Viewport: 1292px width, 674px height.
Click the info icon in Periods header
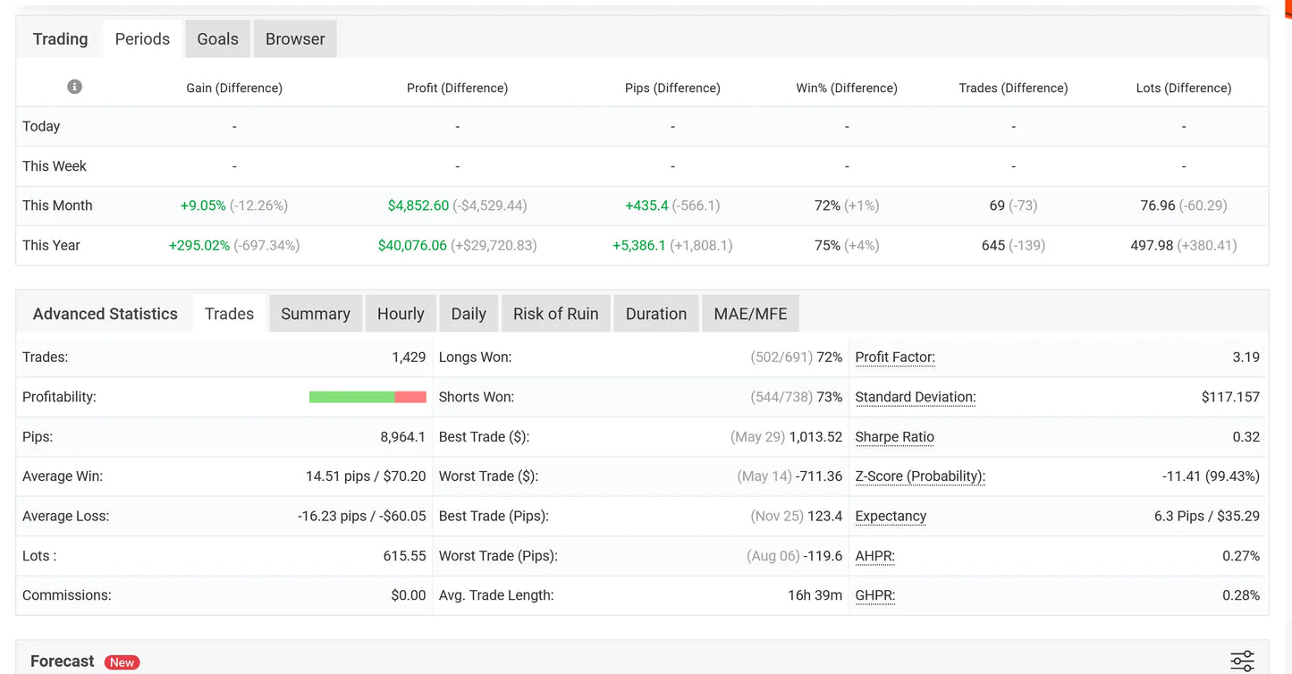(74, 87)
